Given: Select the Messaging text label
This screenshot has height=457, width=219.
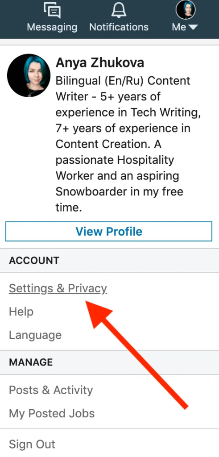Looking at the screenshot, I should pos(52,27).
